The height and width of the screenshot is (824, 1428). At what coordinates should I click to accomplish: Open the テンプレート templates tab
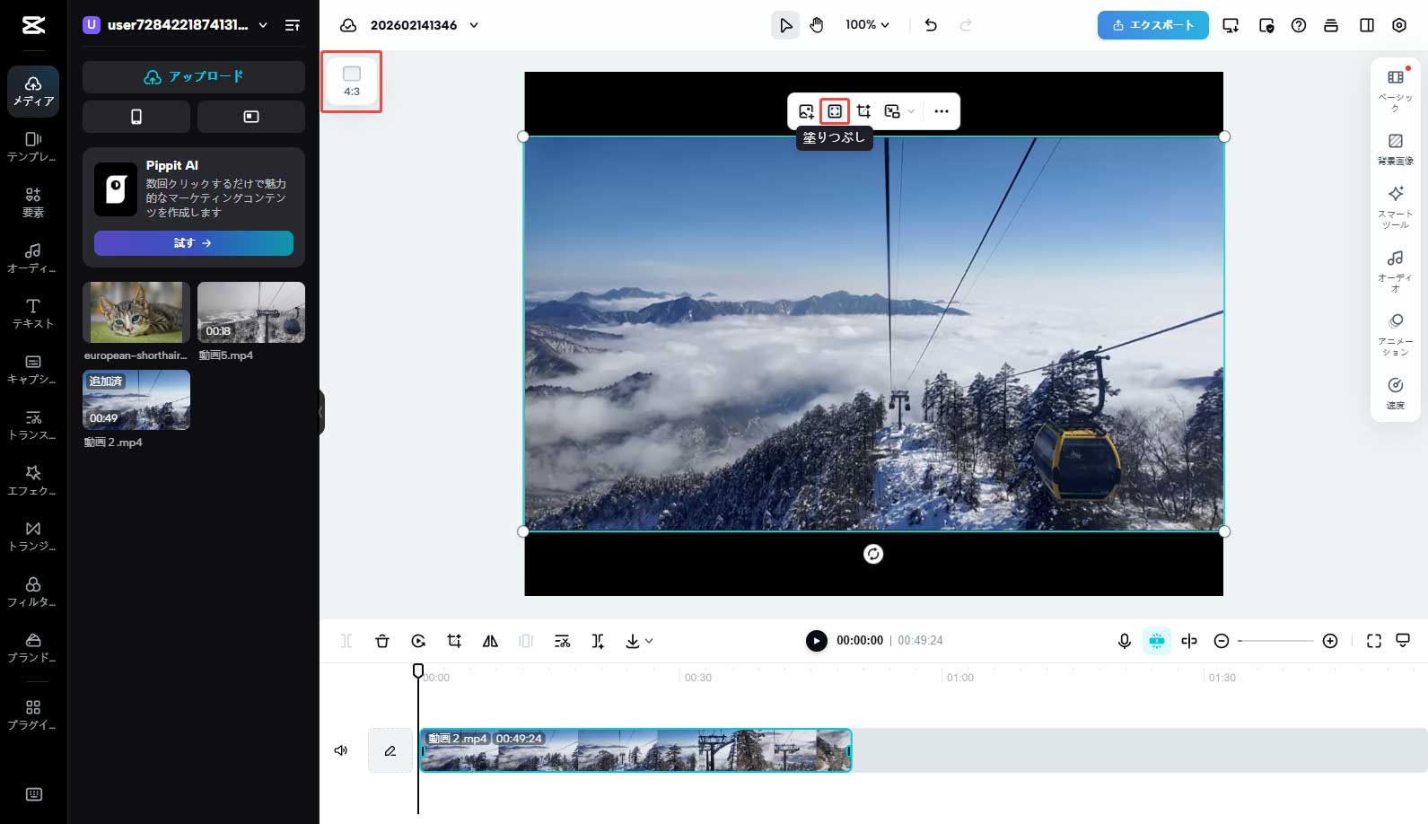pos(33,147)
